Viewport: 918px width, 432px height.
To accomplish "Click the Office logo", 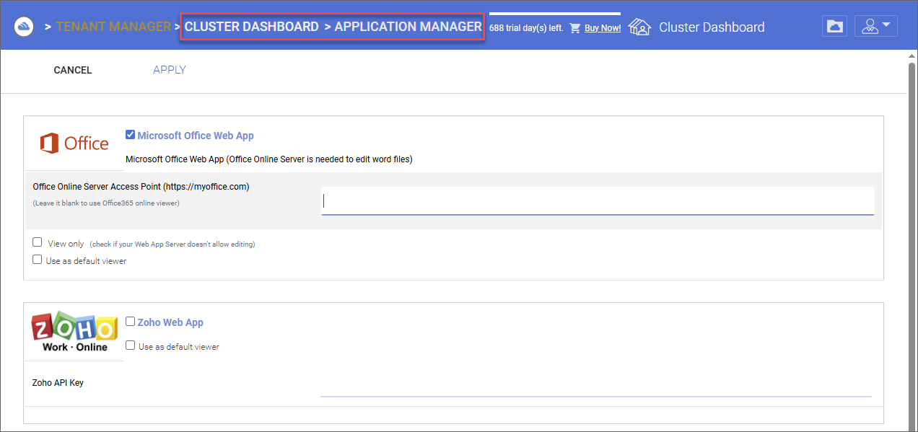I will click(x=74, y=144).
